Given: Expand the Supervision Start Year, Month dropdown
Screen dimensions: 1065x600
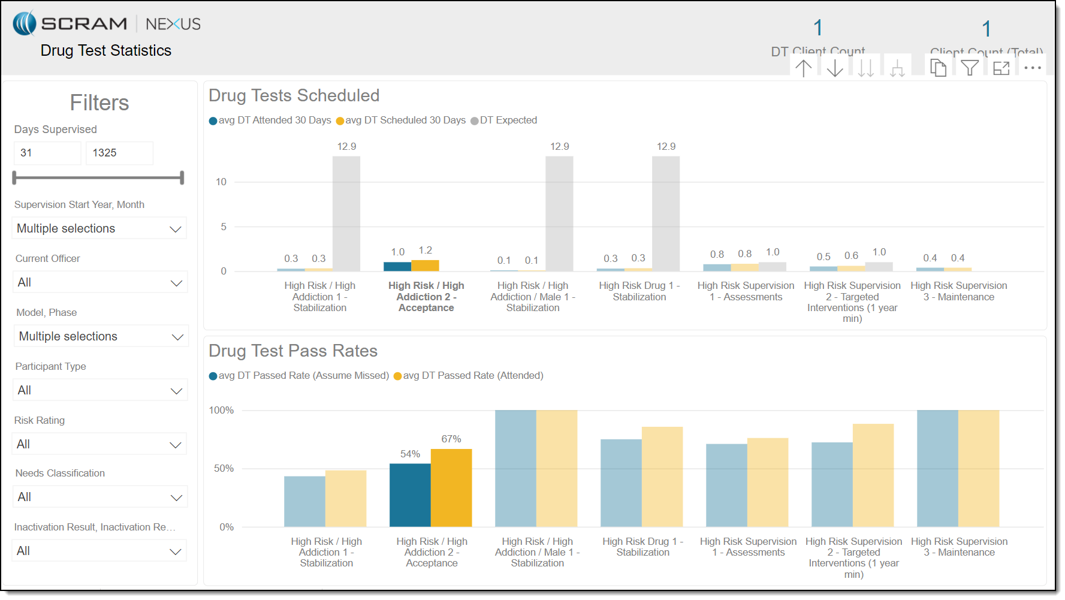Looking at the screenshot, I should point(99,228).
